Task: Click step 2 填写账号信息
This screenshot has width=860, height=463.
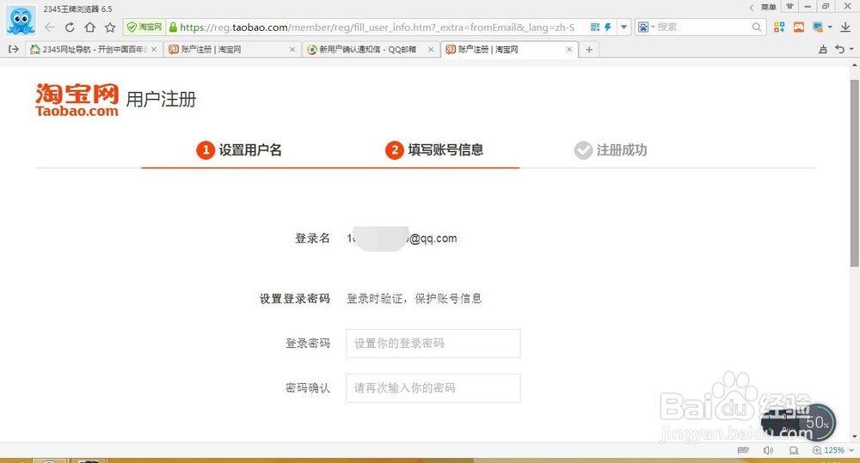Action: click(434, 149)
